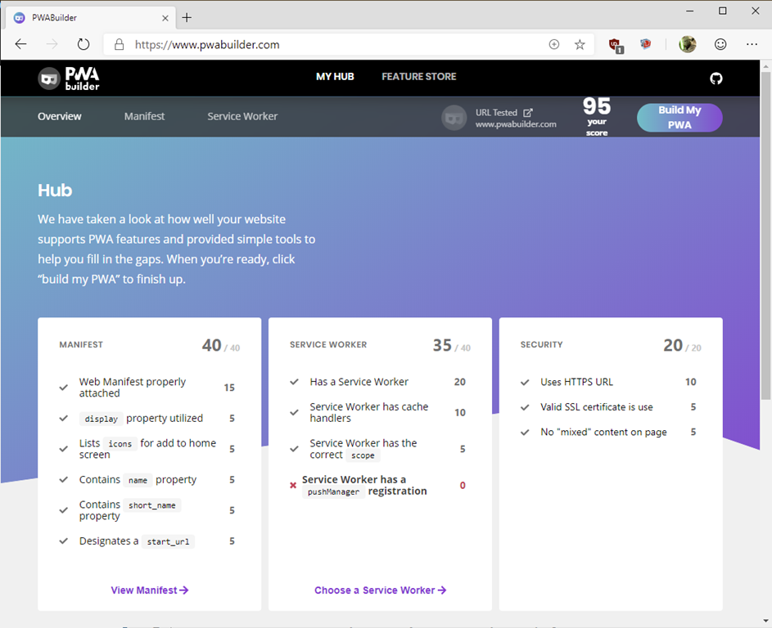Click the SERVICE WORKER card heading

coord(328,345)
